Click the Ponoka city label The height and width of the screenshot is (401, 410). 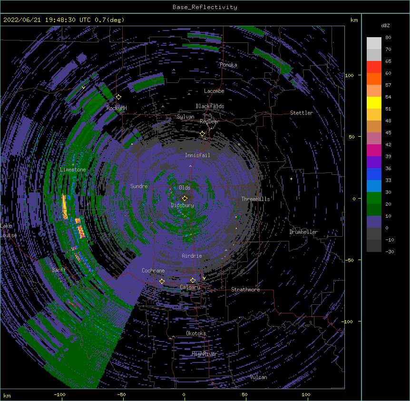(x=228, y=65)
